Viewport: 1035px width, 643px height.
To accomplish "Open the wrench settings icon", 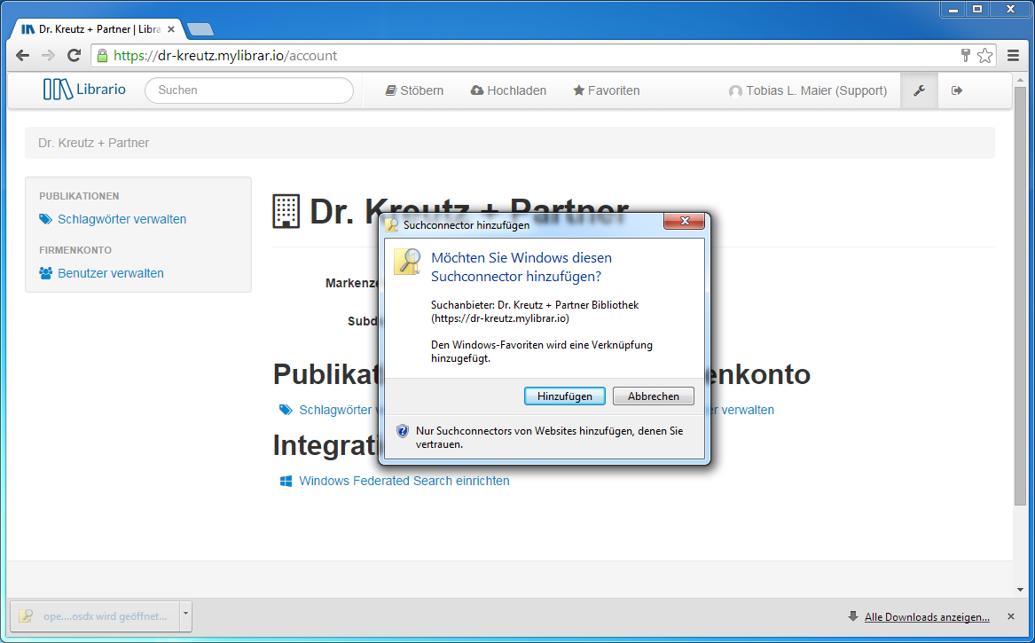I will coord(919,90).
